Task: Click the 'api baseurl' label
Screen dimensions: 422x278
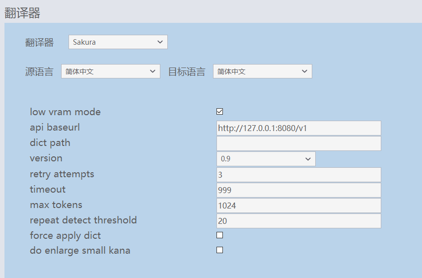Action: coord(55,127)
